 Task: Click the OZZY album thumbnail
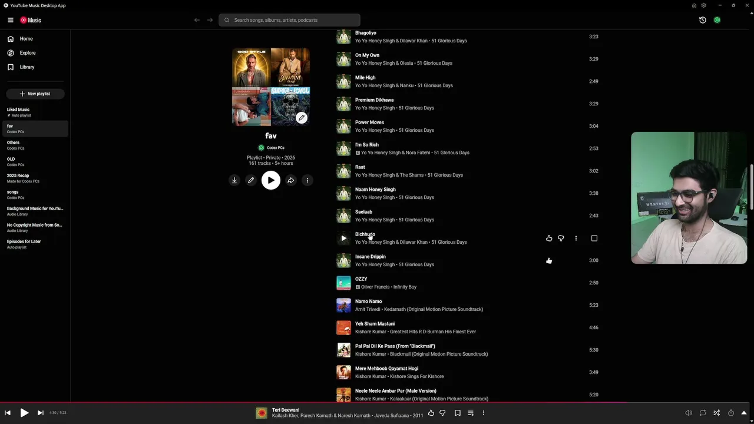343,283
